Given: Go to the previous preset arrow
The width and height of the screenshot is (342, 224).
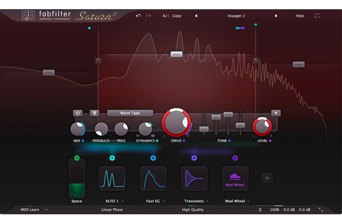Looking at the screenshot, I should 196,16.
